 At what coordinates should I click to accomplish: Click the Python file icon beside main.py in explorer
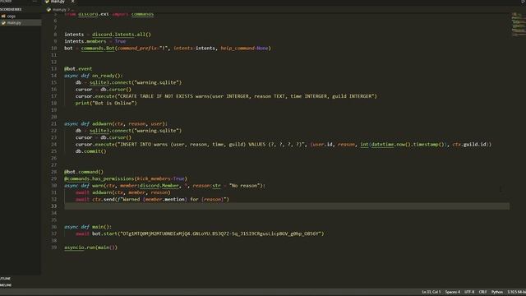pos(3,23)
